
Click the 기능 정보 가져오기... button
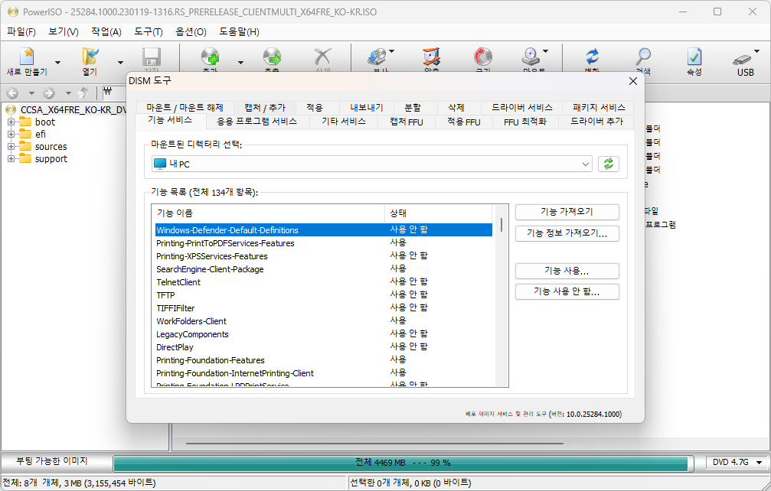[567, 233]
